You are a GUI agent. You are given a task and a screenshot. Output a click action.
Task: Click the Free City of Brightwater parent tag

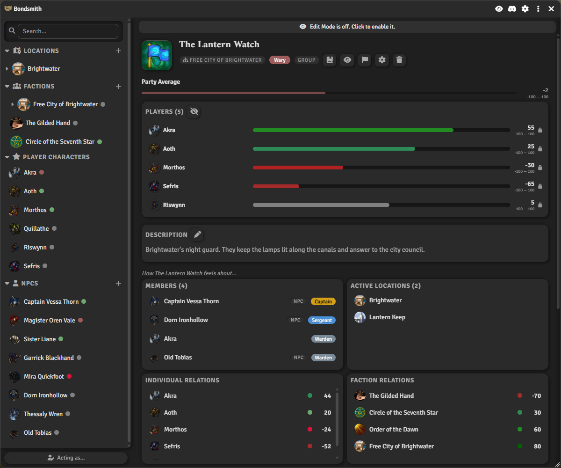(x=223, y=60)
